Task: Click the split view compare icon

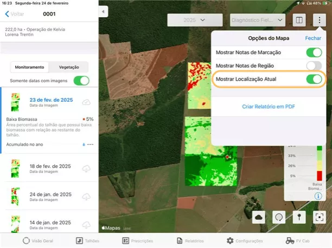Action: coord(299,20)
